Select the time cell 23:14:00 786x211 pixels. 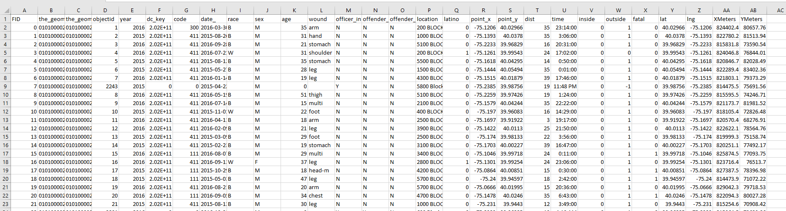click(x=564, y=27)
